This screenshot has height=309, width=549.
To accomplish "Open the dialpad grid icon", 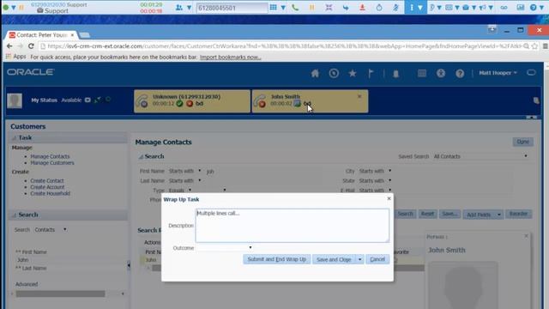I will (273, 8).
